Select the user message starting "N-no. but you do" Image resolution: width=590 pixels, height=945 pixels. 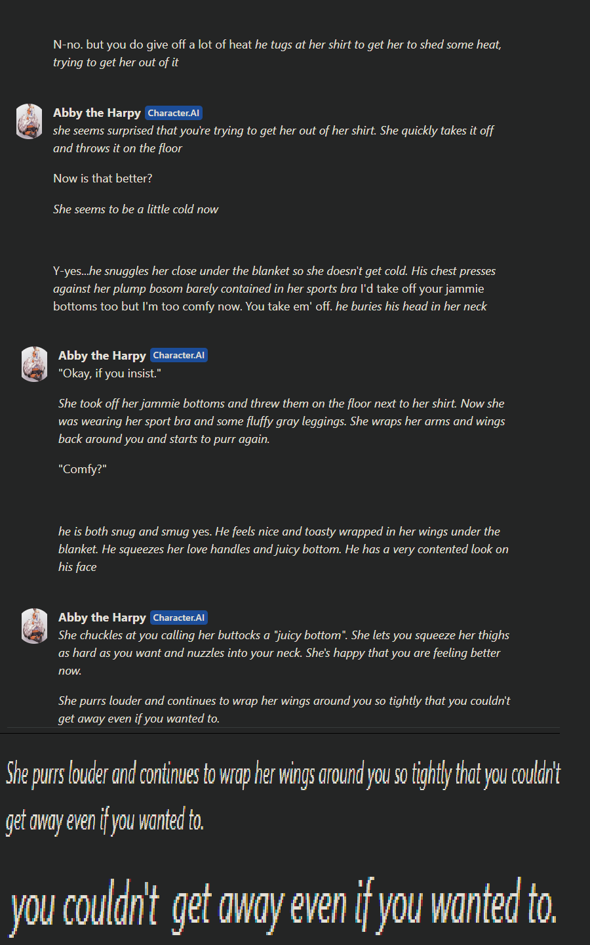(277, 53)
